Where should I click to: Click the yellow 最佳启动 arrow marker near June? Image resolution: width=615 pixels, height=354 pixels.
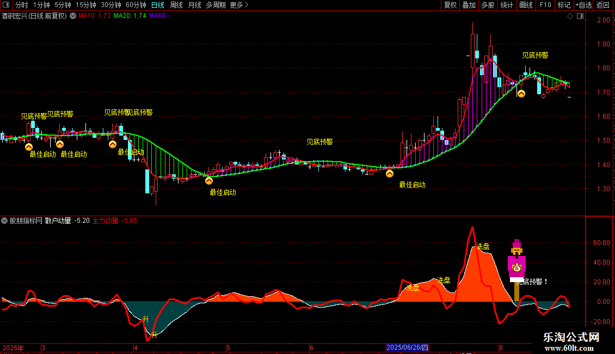tap(390, 174)
